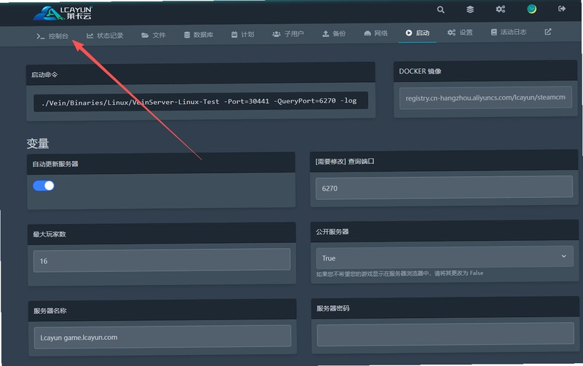Click the 启动命令 panel title
Image resolution: width=583 pixels, height=366 pixels.
(44, 75)
